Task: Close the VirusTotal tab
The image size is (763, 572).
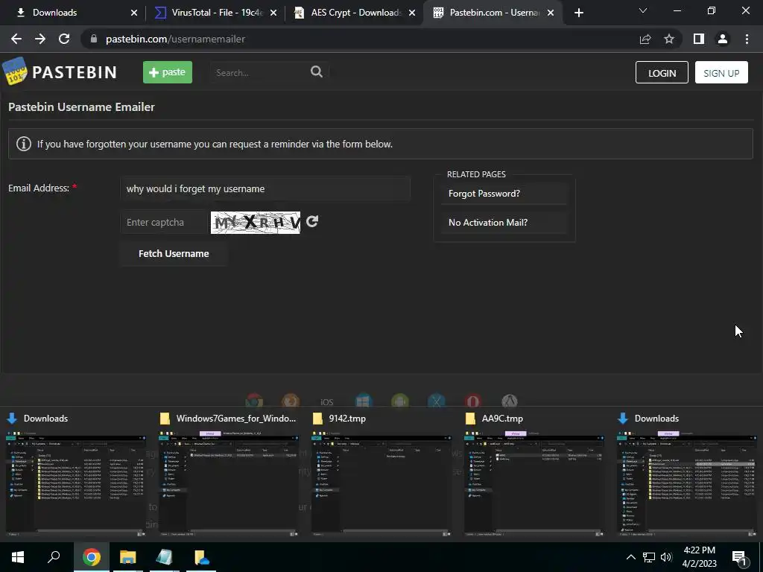Action: [273, 13]
